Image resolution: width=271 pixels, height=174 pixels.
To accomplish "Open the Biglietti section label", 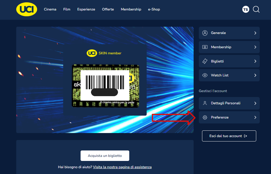I will pos(217,61).
